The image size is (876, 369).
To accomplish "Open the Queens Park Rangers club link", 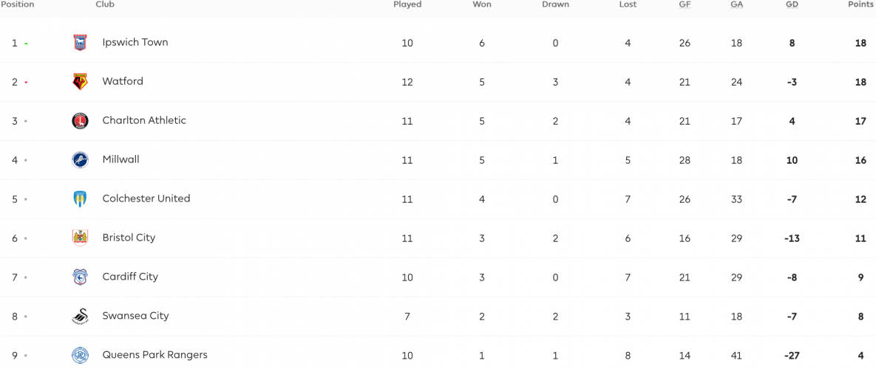I will tap(155, 354).
